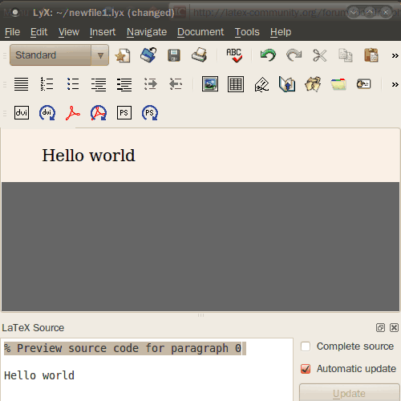Image resolution: width=401 pixels, height=401 pixels.
Task: Open the Navigate menu
Action: point(147,32)
